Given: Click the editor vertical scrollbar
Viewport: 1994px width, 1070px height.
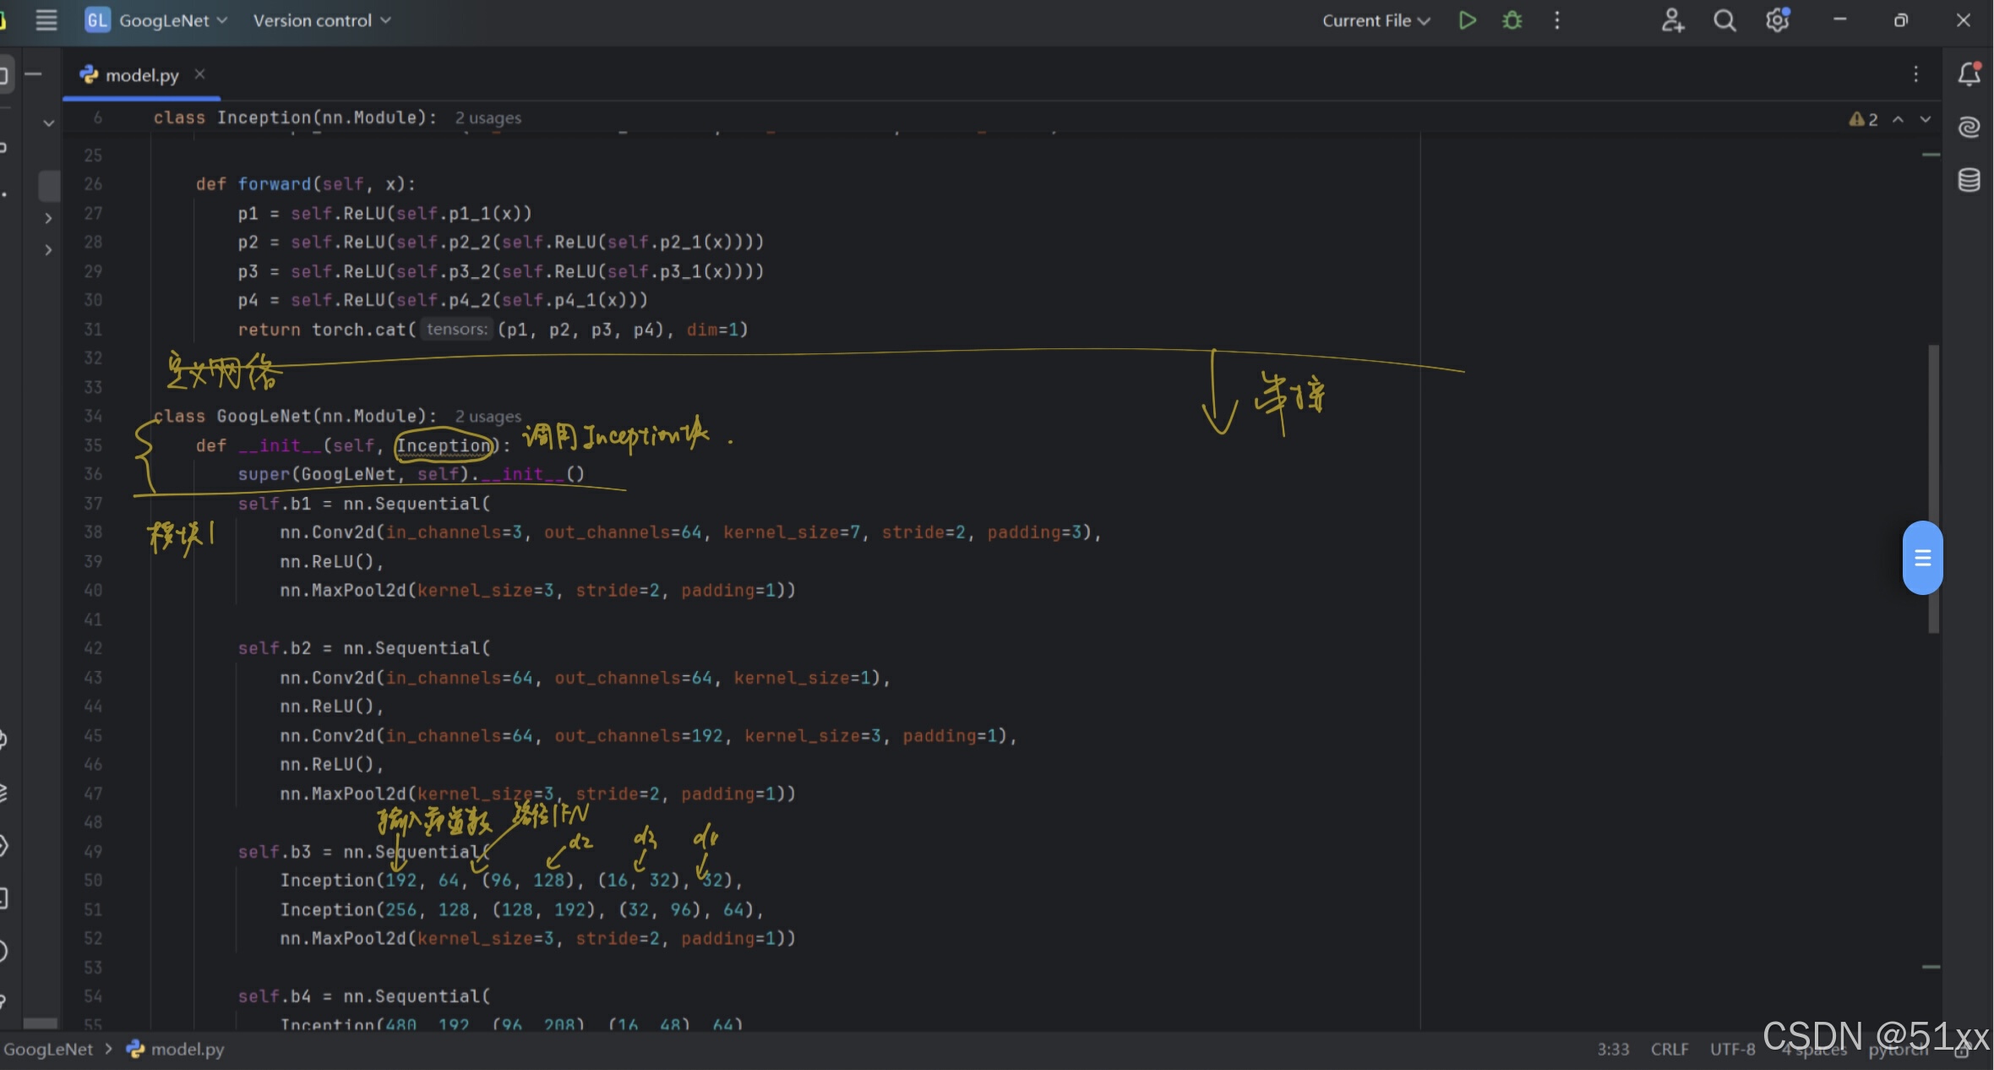Looking at the screenshot, I should pos(1933,423).
